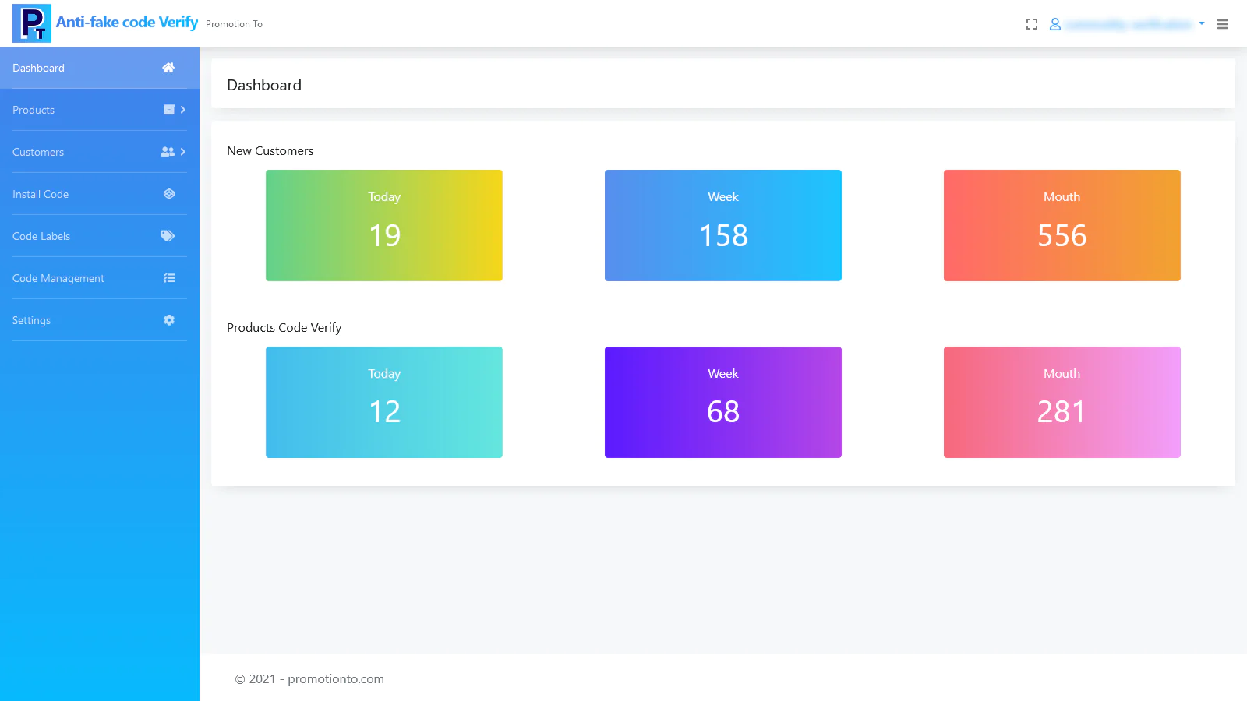Click the Code Labels tags icon
This screenshot has height=701, width=1247.
[168, 236]
